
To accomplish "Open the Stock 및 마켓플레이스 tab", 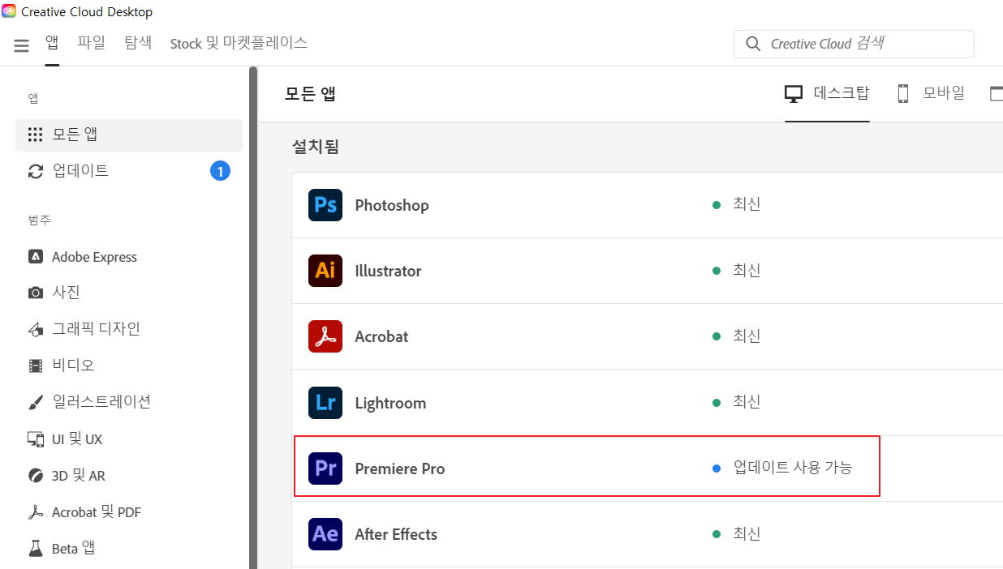I will tap(239, 43).
